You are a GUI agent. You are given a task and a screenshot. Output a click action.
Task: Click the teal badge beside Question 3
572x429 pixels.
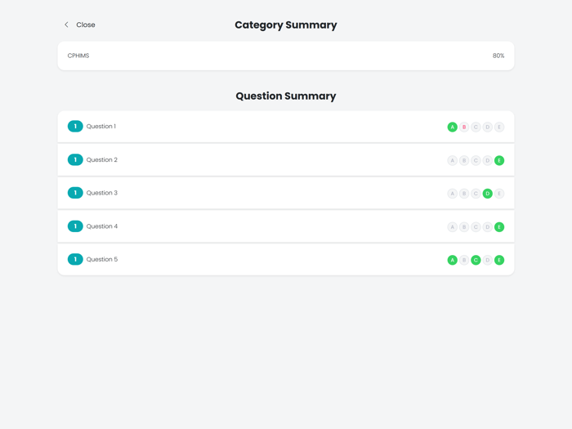[75, 193]
